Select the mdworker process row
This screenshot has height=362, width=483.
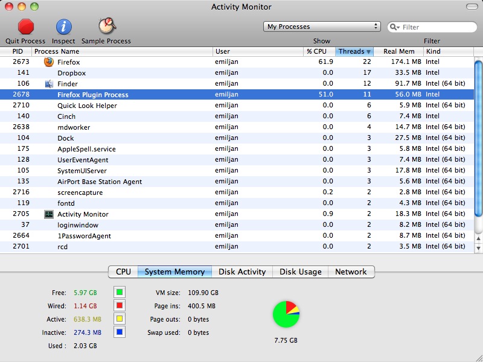click(x=237, y=127)
